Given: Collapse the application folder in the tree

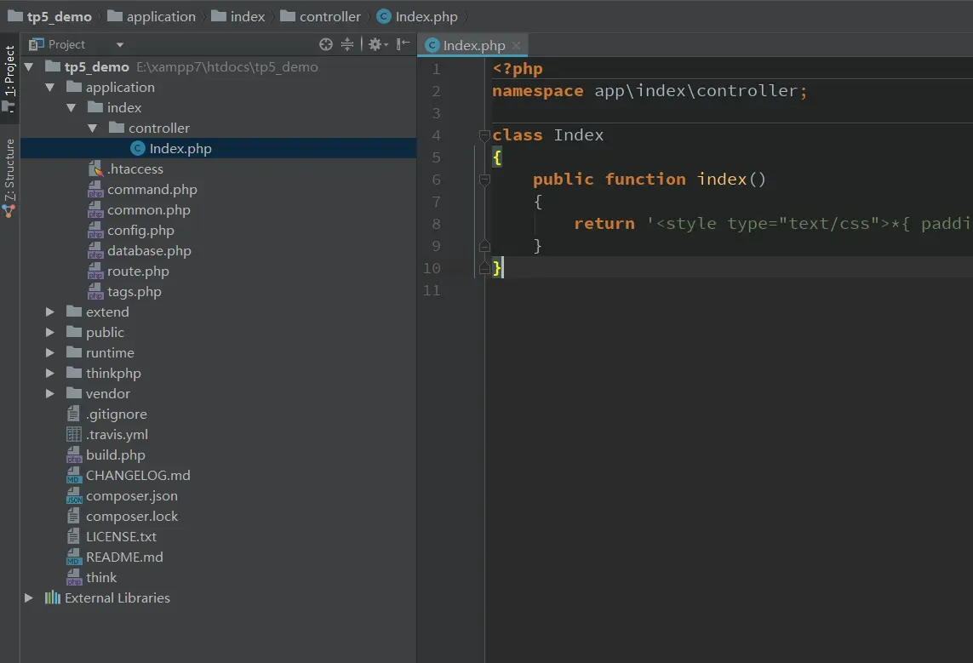Looking at the screenshot, I should [x=50, y=88].
